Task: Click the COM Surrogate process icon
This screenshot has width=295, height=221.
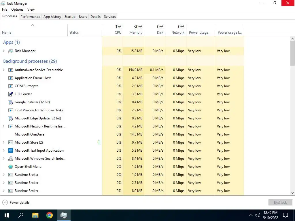Action: [x=11, y=86]
